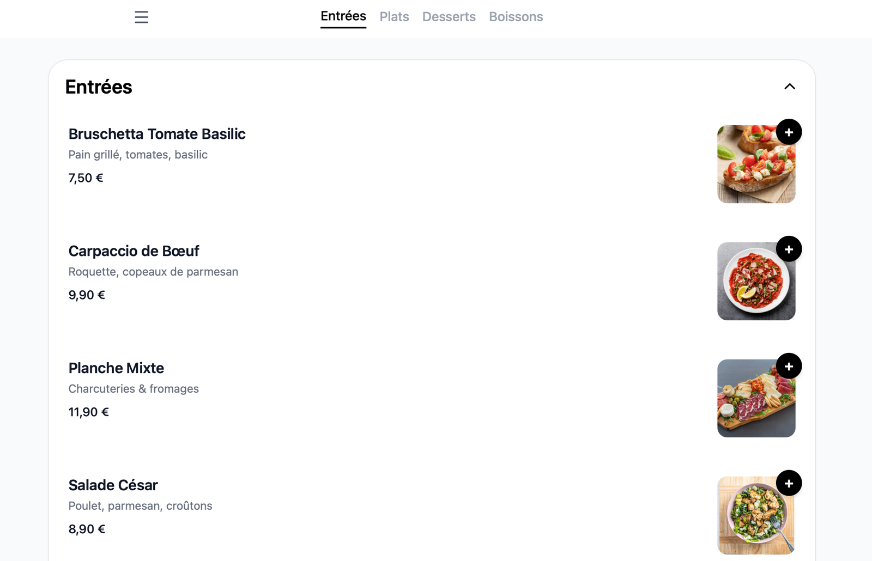Switch to the Boissons tab

(x=516, y=17)
